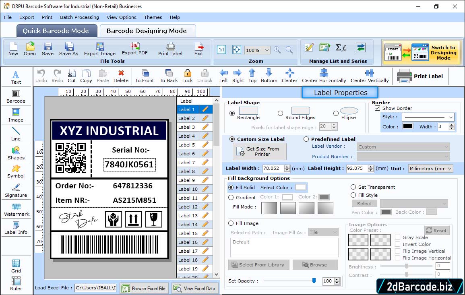Select the Watermark tool in sidebar

tap(17, 210)
